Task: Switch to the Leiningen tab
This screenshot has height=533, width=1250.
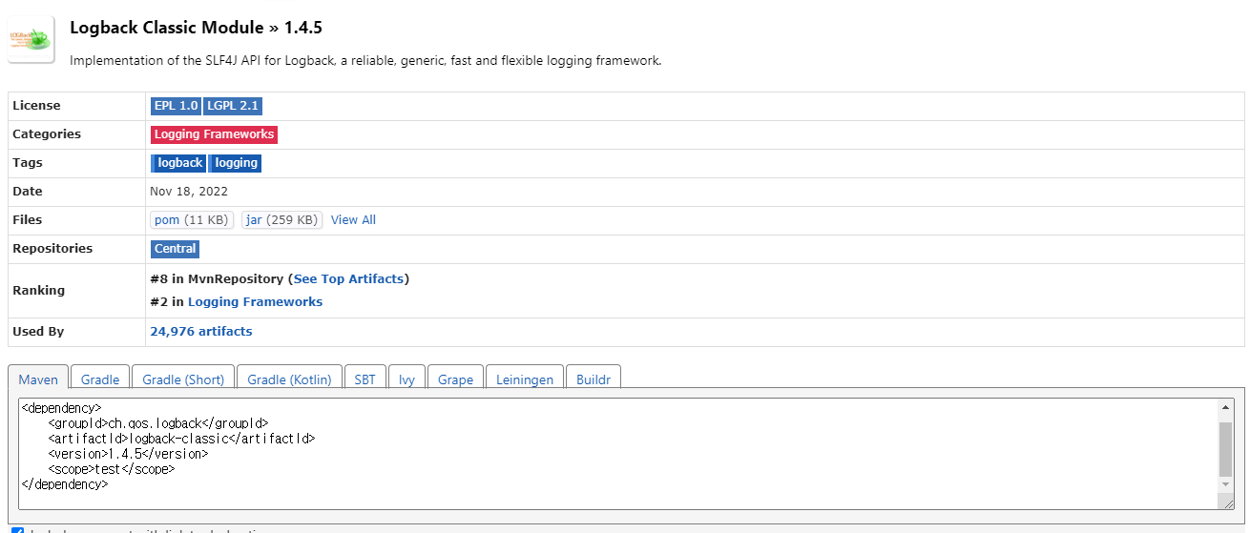Action: pyautogui.click(x=525, y=379)
